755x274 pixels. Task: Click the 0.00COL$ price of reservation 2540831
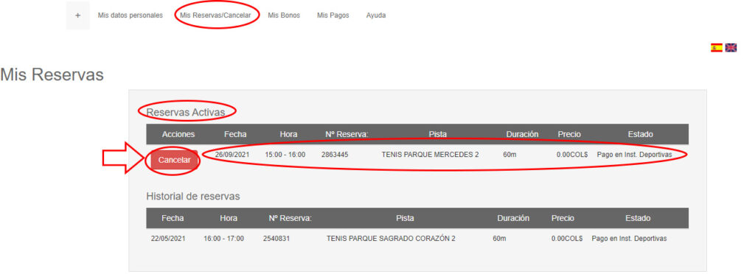click(x=567, y=239)
